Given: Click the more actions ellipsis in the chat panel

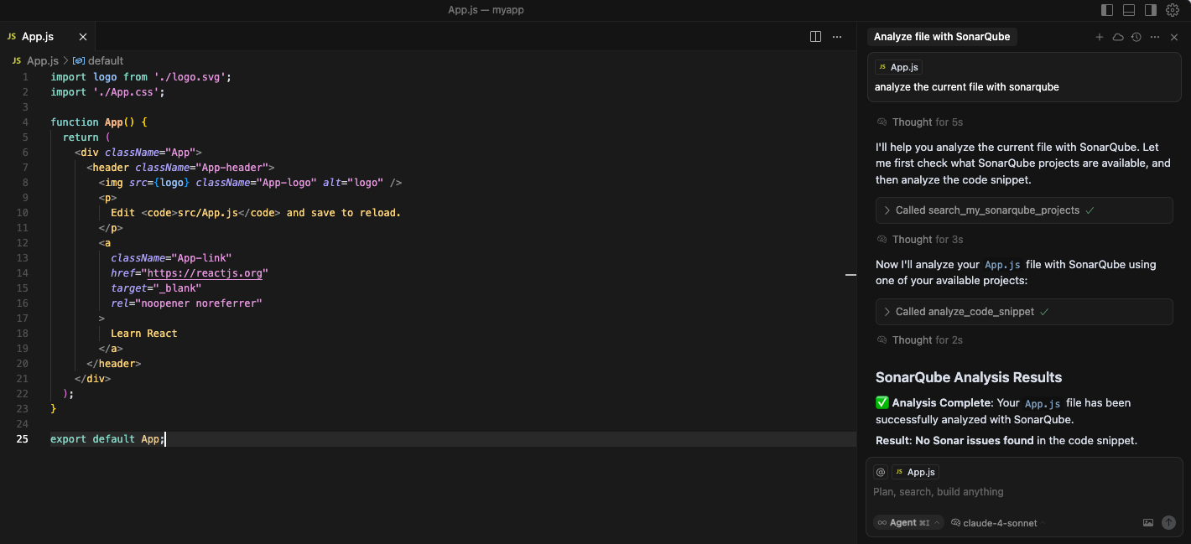Looking at the screenshot, I should pyautogui.click(x=1154, y=37).
